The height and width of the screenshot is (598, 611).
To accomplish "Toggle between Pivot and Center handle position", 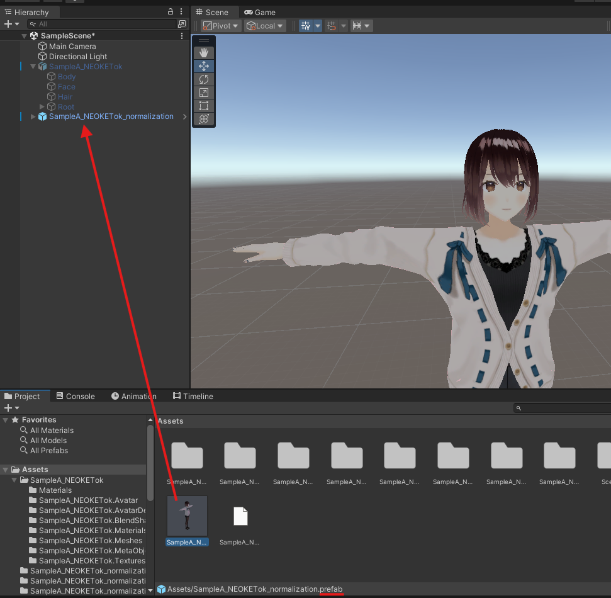I will (x=218, y=25).
